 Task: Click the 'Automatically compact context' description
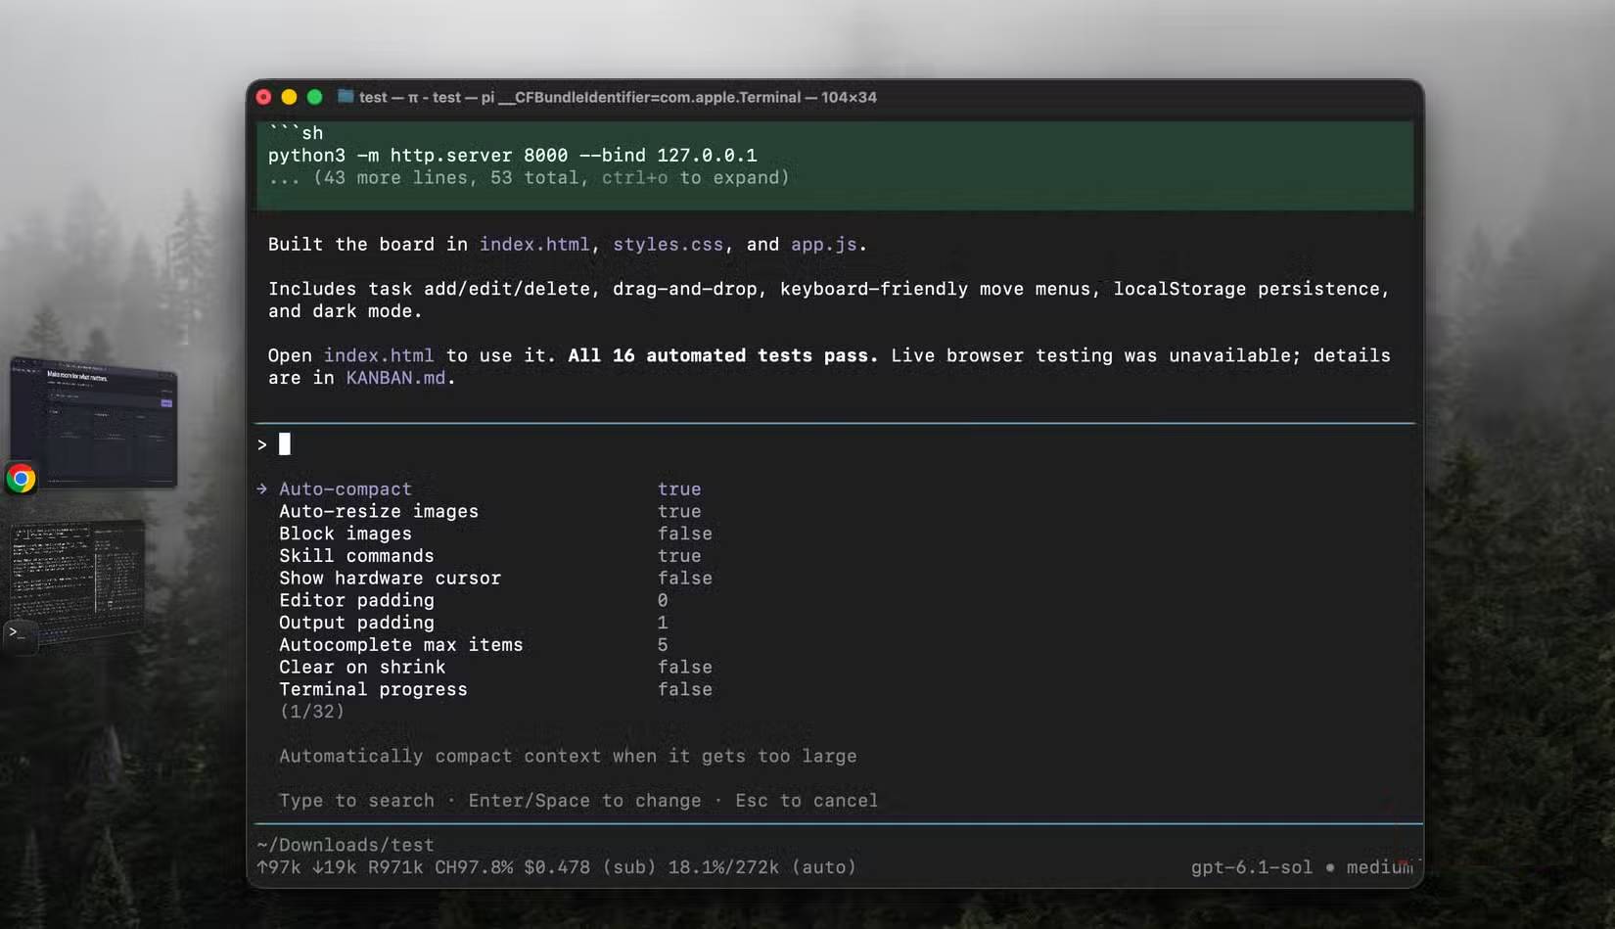coord(568,756)
